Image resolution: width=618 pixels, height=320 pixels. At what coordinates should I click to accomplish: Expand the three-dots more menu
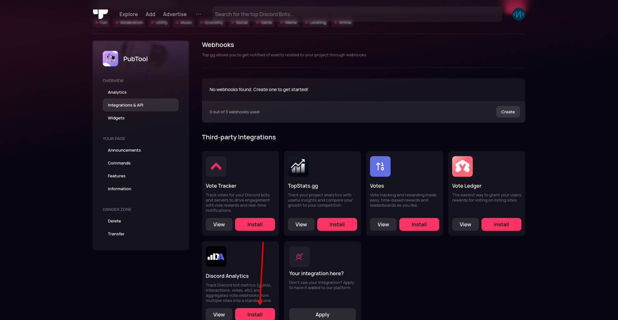click(198, 14)
